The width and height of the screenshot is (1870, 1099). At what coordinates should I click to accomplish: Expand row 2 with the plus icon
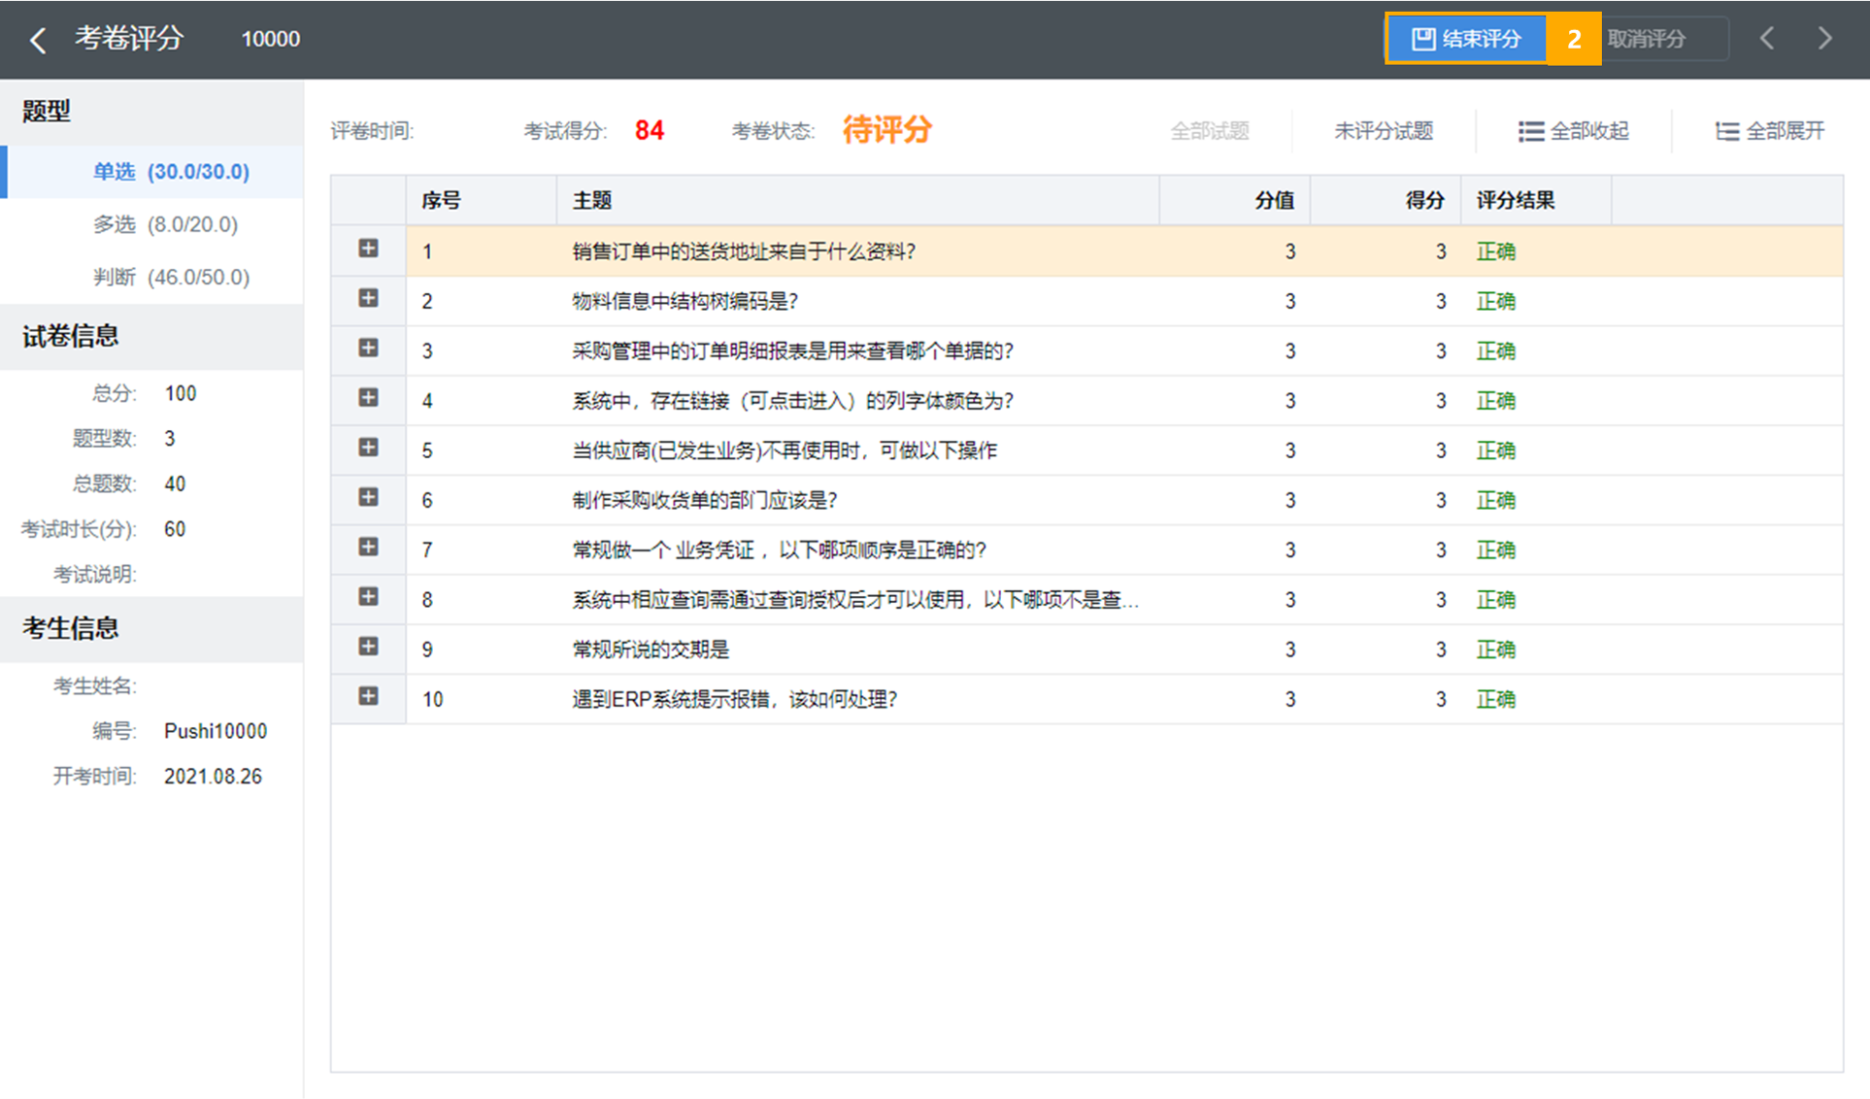368,298
